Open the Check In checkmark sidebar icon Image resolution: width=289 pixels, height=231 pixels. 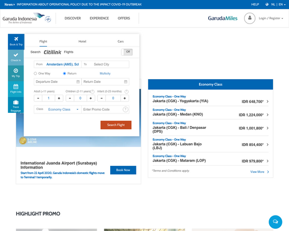point(16,55)
